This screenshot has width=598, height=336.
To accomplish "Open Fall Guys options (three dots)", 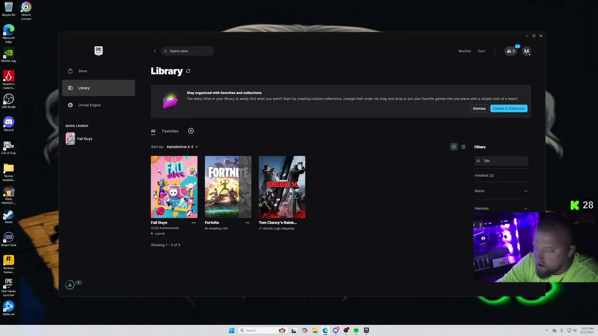I will pos(193,223).
